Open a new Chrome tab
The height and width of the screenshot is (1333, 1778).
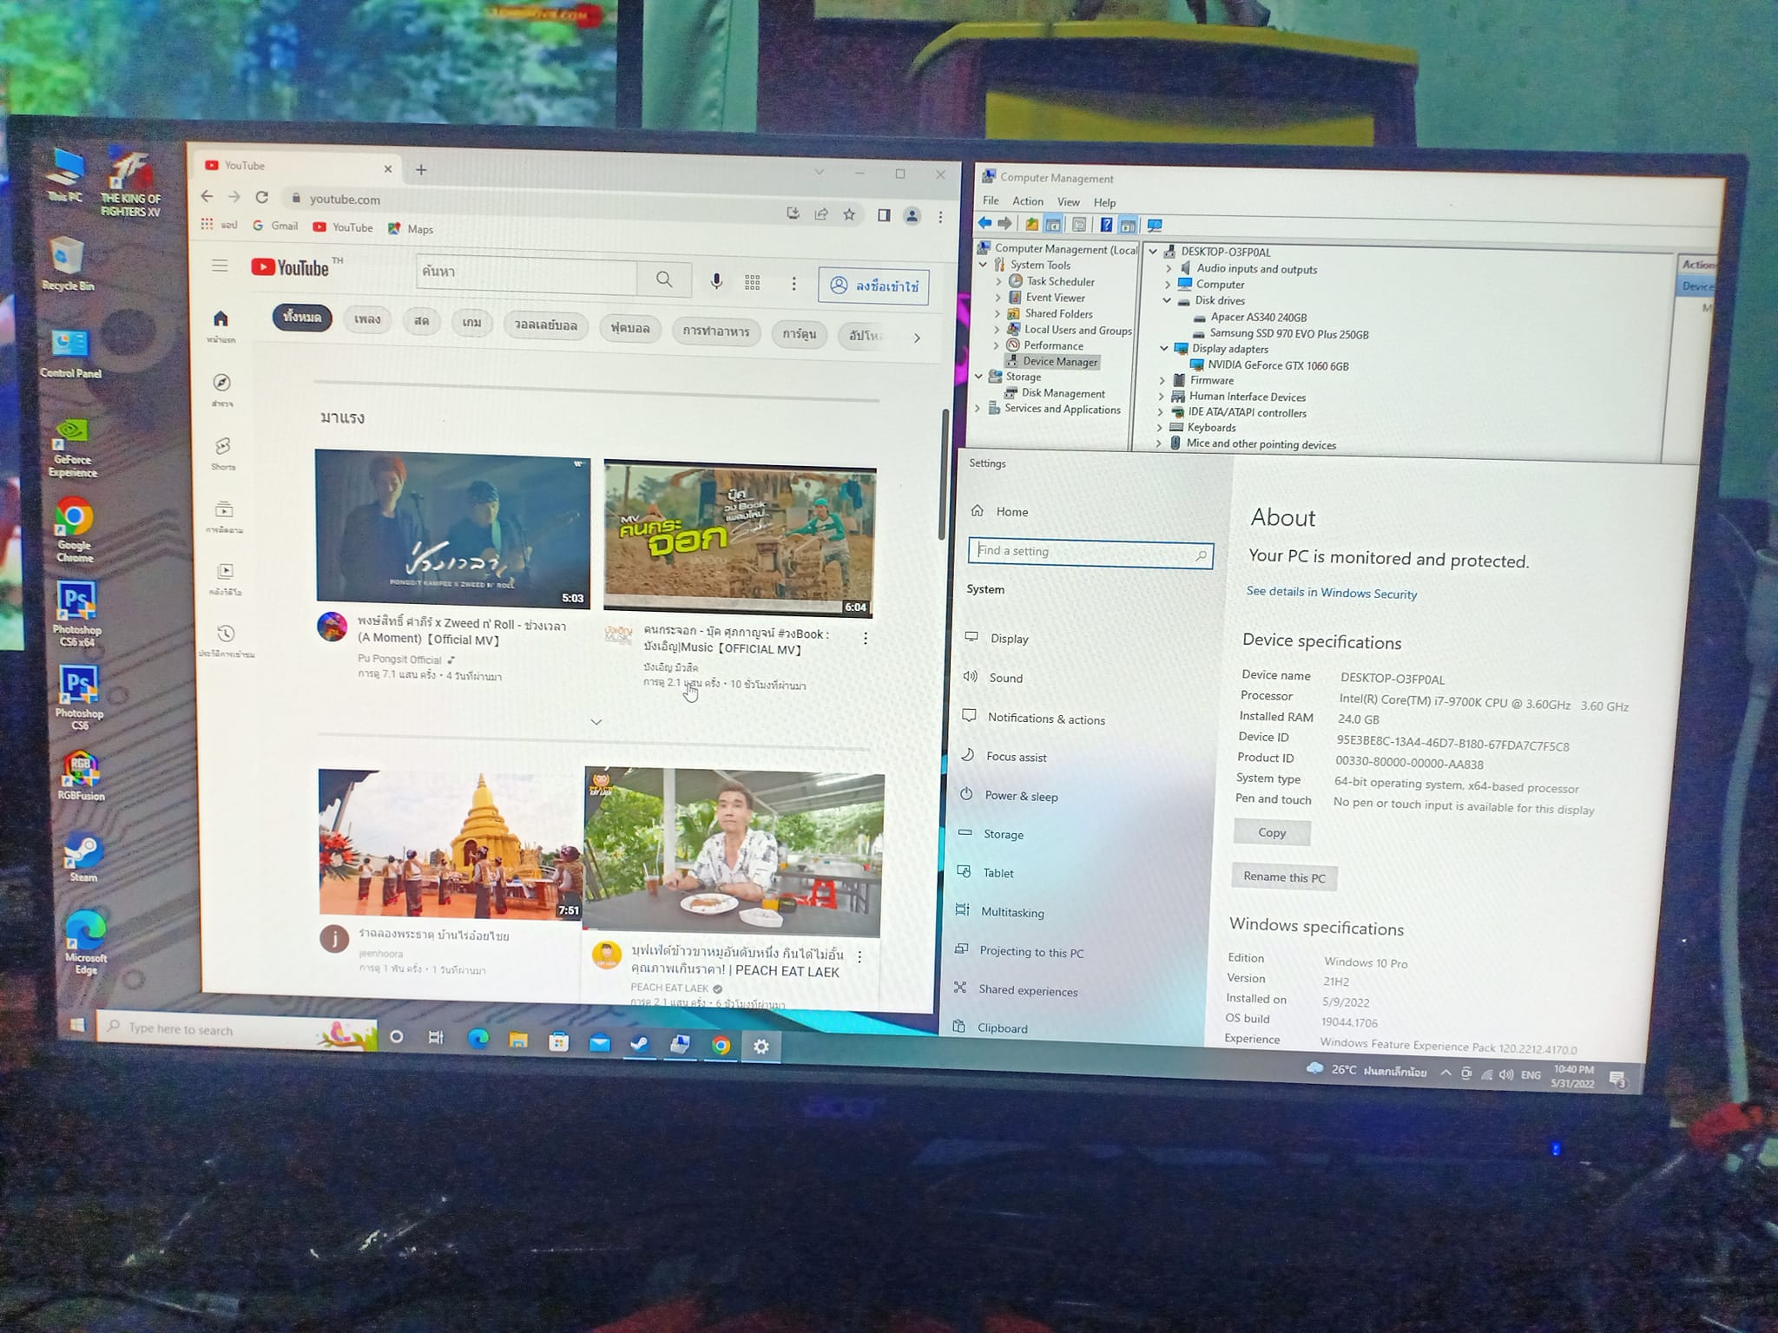click(421, 169)
